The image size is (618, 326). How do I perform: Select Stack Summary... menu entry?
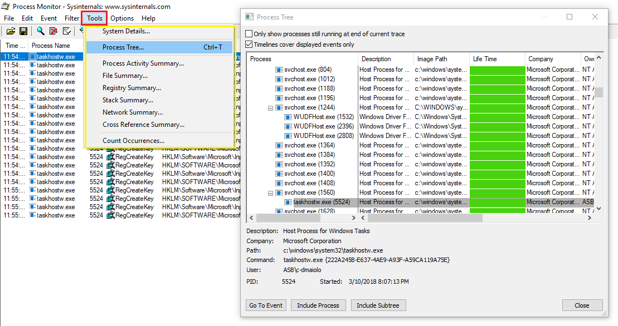(159, 100)
